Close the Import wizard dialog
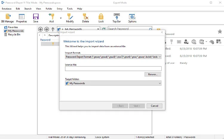 coord(162,32)
